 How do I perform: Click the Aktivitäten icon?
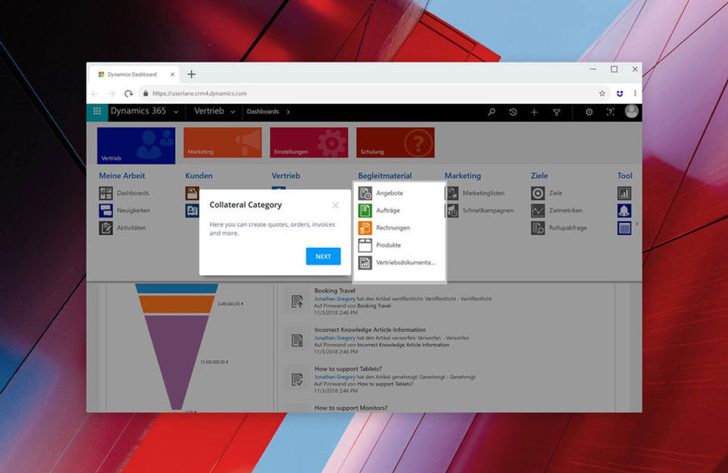click(x=106, y=228)
